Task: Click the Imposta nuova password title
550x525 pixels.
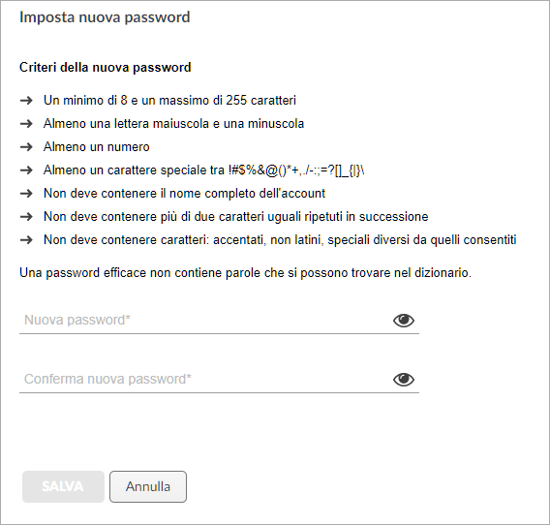Action: pos(105,17)
